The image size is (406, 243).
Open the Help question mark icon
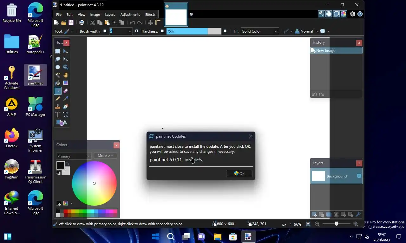[x=360, y=14]
